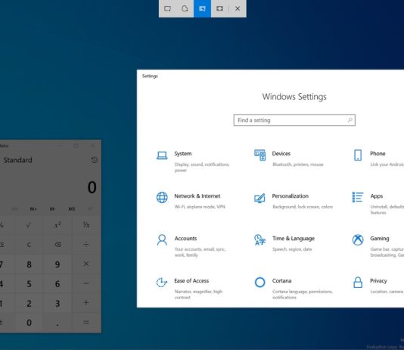Screen dimensions: 404x350
Task: Click 'Wi-Fi, airplane mode, VPN' description
Action: pyautogui.click(x=200, y=207)
